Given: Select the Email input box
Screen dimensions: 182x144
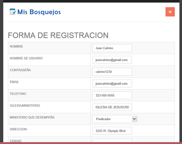Looking at the screenshot, I should coord(112,83).
